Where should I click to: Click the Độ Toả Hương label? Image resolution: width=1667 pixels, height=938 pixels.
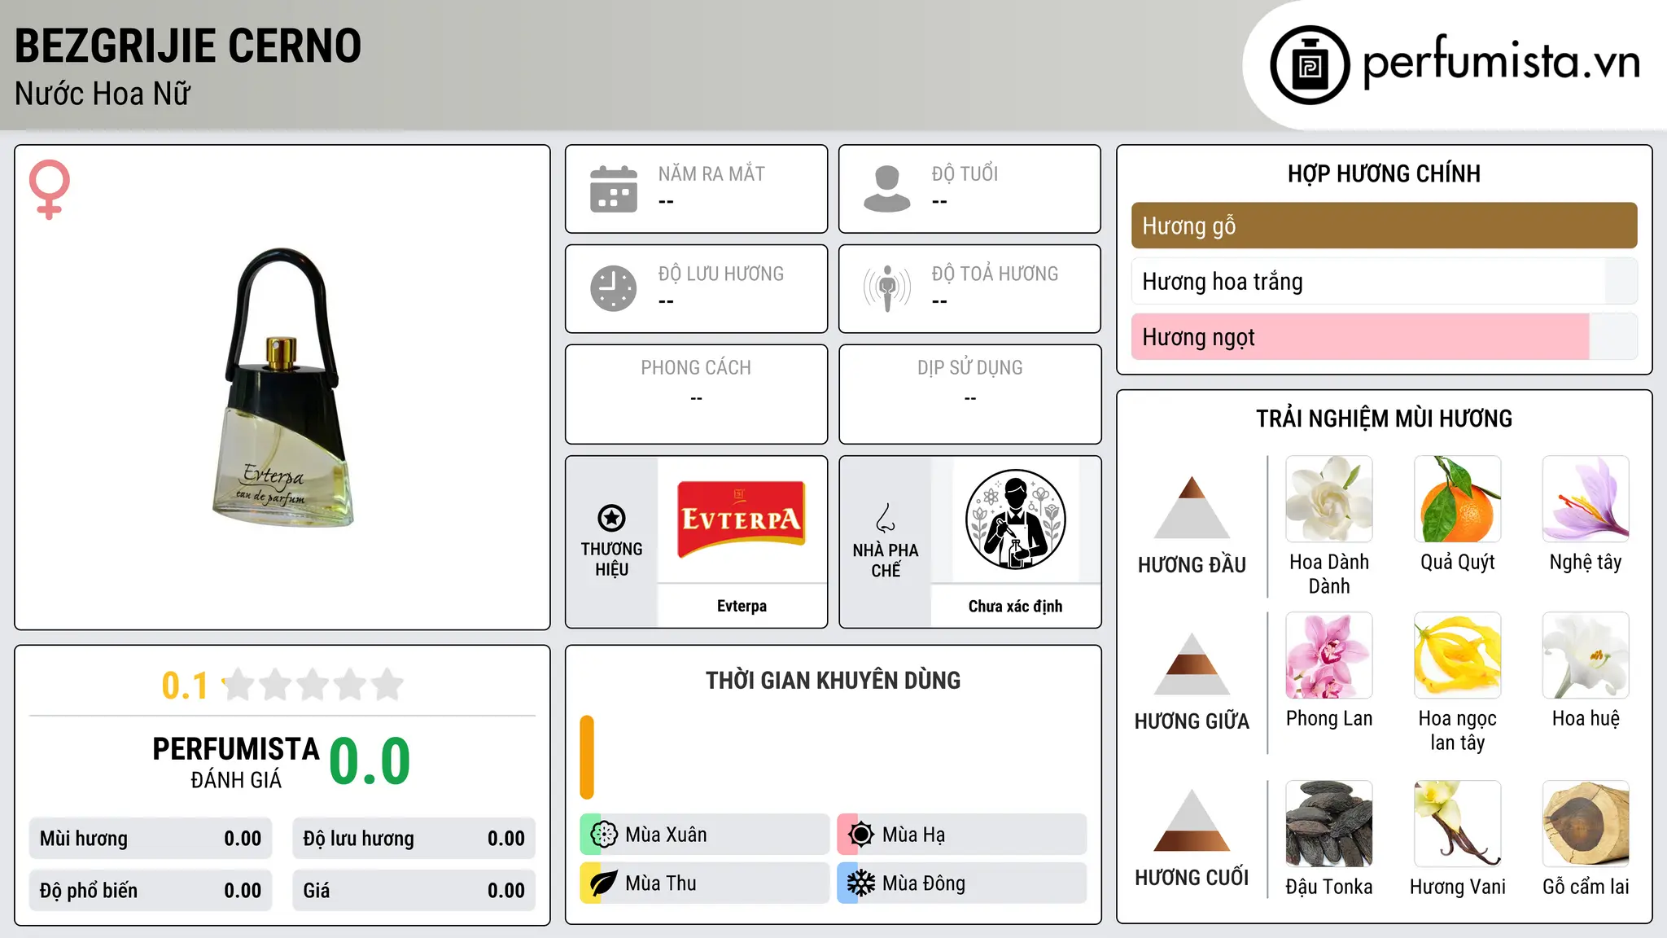(x=995, y=274)
